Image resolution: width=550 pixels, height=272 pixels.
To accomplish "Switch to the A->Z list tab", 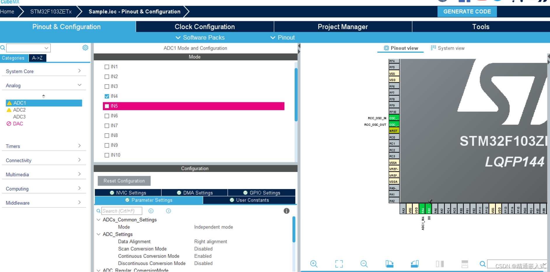I will [37, 58].
